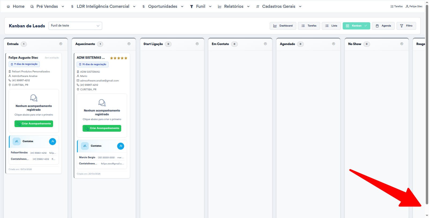Click the 70 dias de negociação badge
The width and height of the screenshot is (429, 218).
click(x=93, y=64)
